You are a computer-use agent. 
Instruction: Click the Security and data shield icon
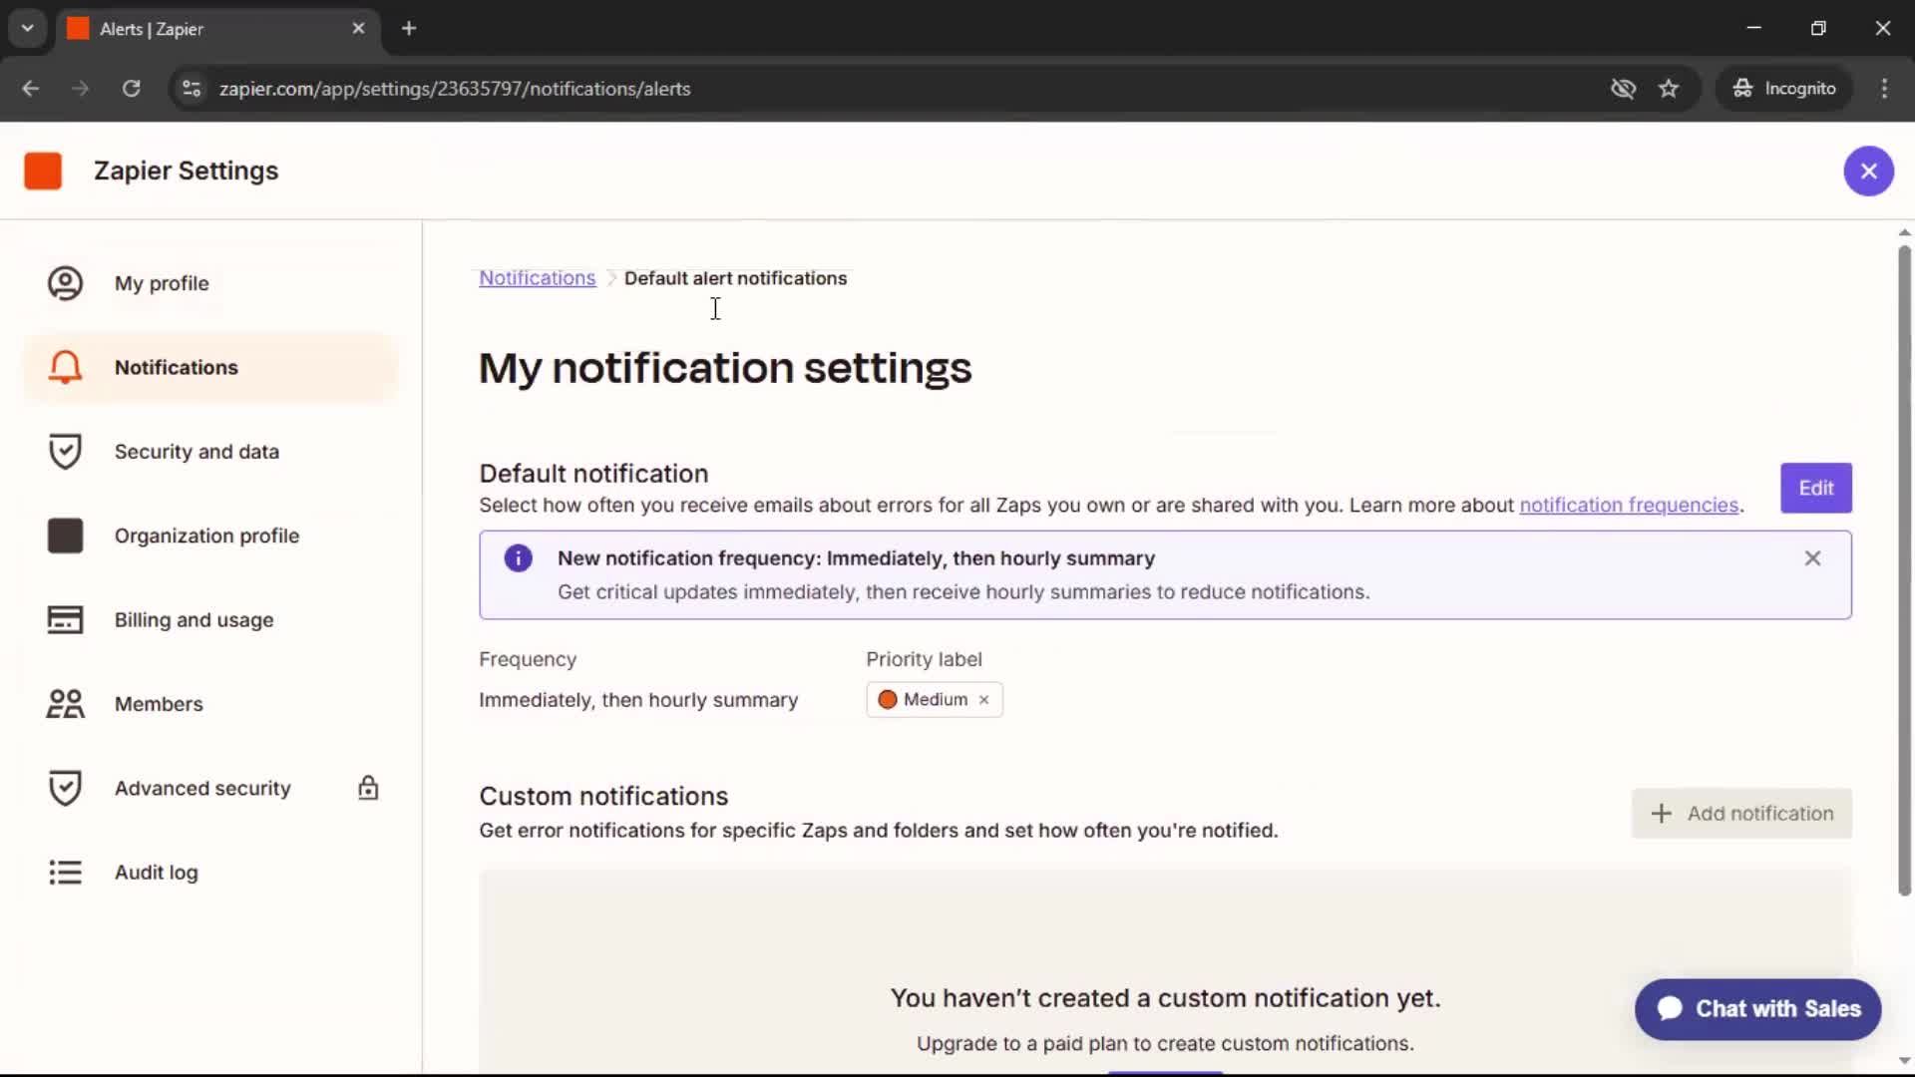[66, 452]
